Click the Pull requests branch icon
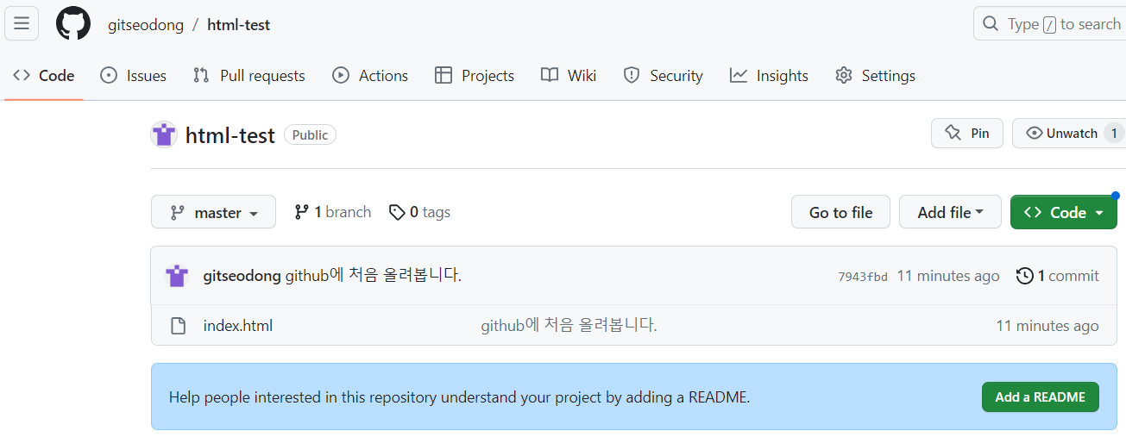 click(x=201, y=76)
